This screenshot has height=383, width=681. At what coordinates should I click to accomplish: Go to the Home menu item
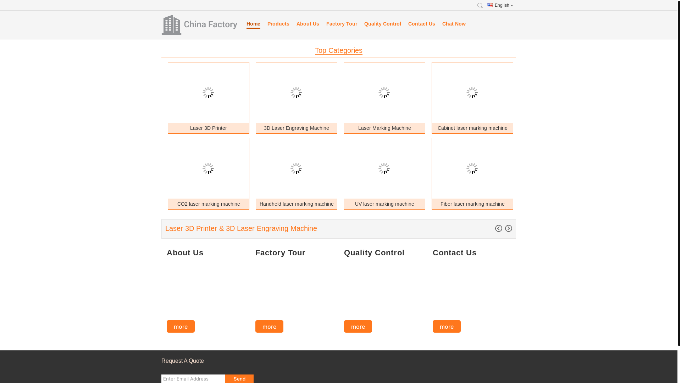coord(253,24)
